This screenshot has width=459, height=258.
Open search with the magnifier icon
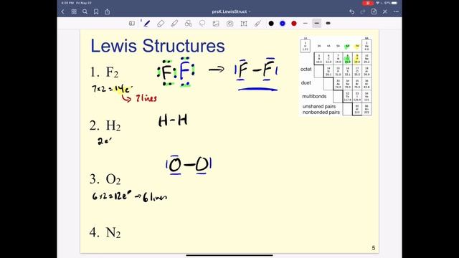pyautogui.click(x=85, y=11)
